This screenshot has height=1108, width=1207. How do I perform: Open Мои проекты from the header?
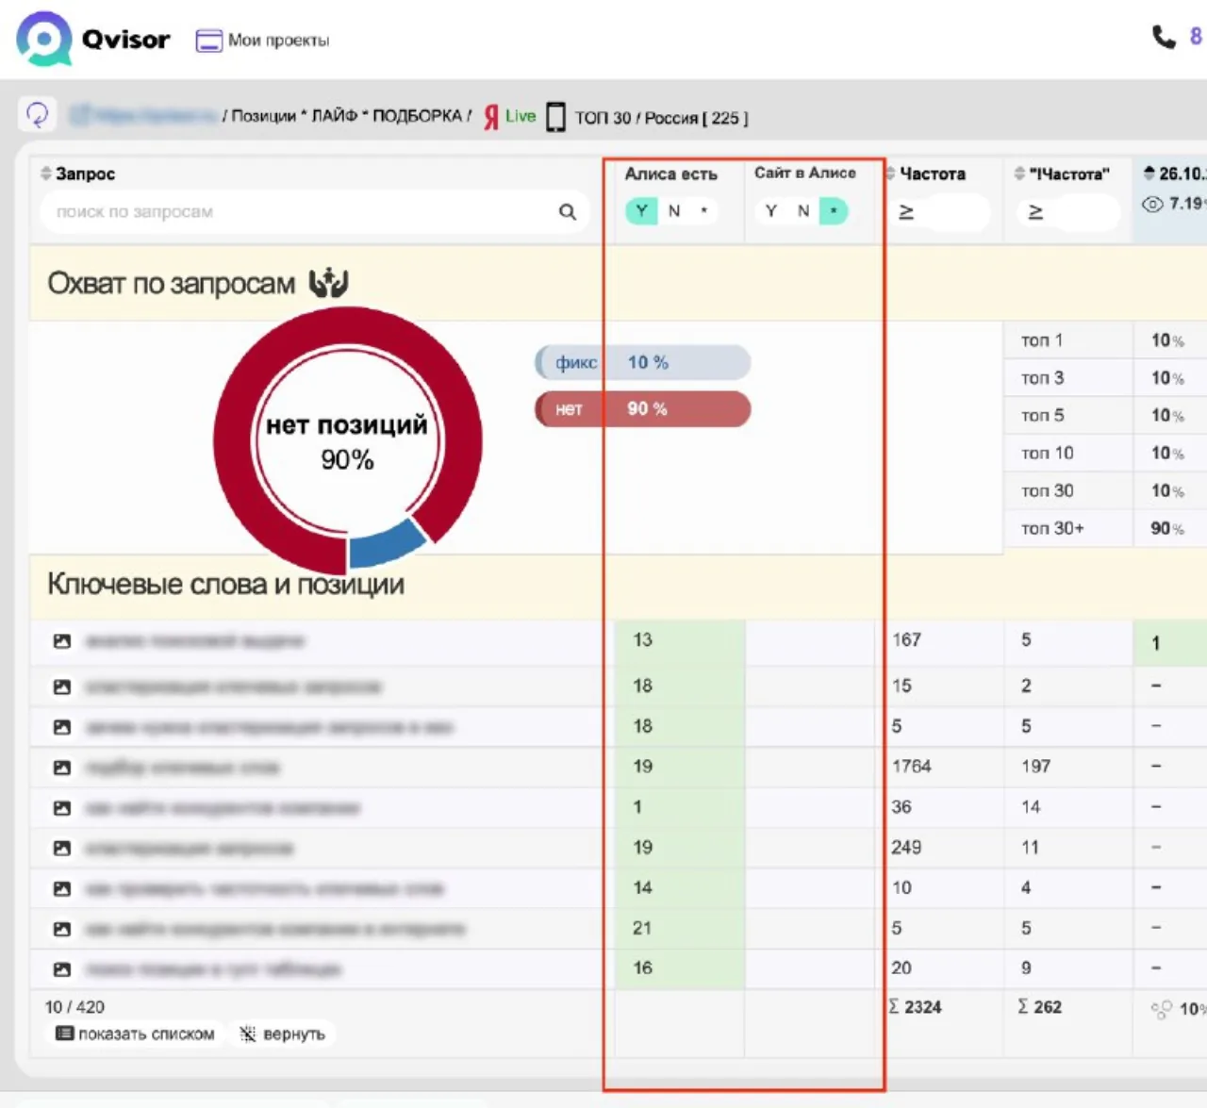pos(263,41)
